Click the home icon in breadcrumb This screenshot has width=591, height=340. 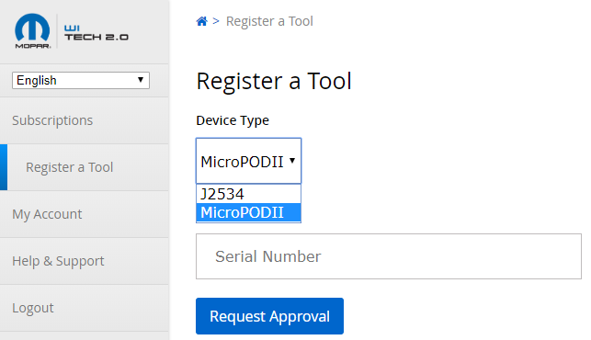click(201, 21)
